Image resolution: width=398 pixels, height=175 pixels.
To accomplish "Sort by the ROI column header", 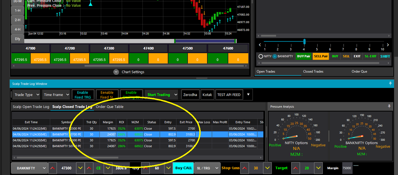I will 122,122.
